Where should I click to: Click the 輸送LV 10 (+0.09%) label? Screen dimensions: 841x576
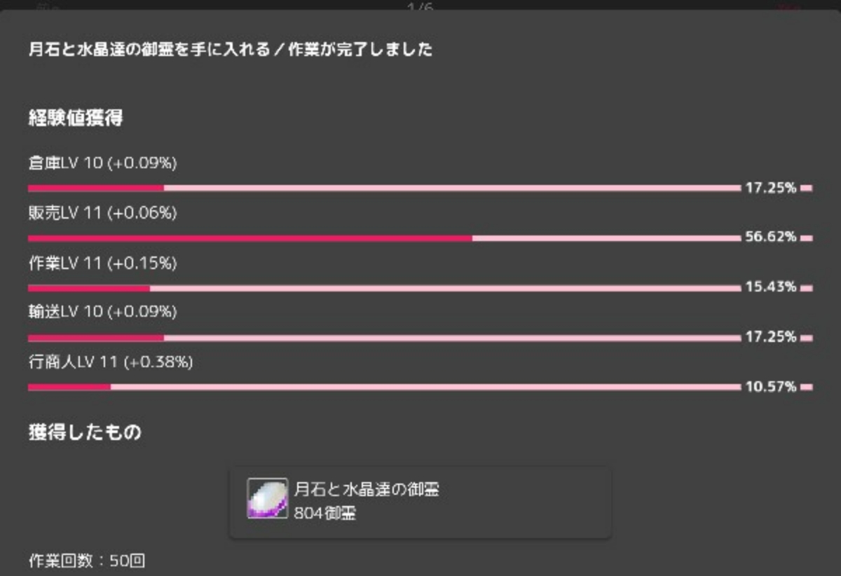tap(102, 313)
